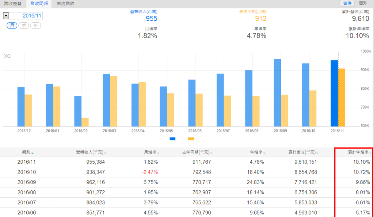The height and width of the screenshot is (217, 374).
Task: Switch to the 營收明細 tab
Action: (39, 4)
